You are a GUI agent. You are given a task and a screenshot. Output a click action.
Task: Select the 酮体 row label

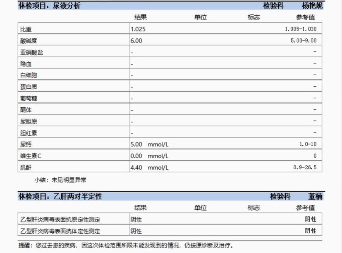tap(26, 110)
